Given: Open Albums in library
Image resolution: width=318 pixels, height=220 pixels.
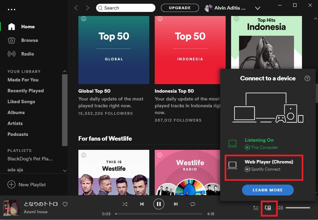Looking at the screenshot, I should (16, 112).
